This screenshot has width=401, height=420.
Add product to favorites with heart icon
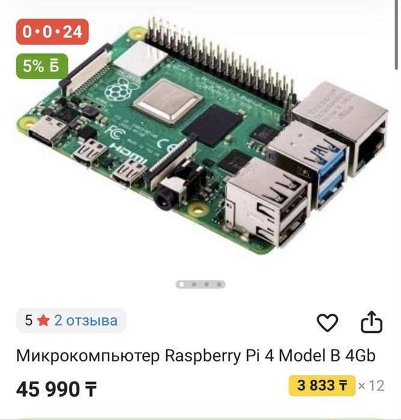(x=327, y=322)
